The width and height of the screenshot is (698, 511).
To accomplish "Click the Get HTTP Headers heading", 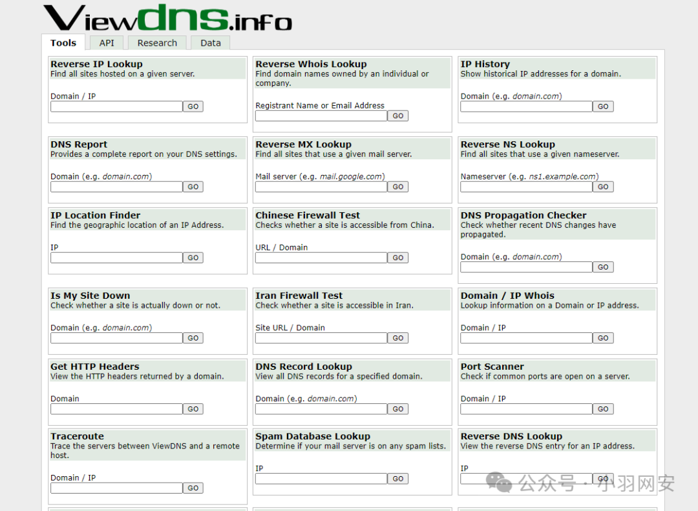I will (95, 366).
